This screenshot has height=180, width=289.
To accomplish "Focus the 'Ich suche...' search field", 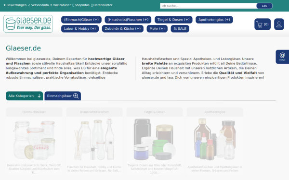I will tap(208, 6).
